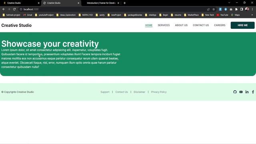Open a new tab with plus button
Viewport: 256px width, 144px height.
[124, 3]
